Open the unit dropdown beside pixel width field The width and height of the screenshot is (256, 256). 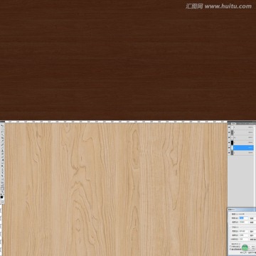[252, 218]
